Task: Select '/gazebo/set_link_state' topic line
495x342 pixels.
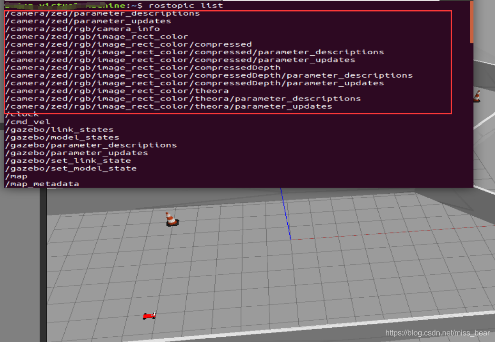Action: tap(68, 161)
